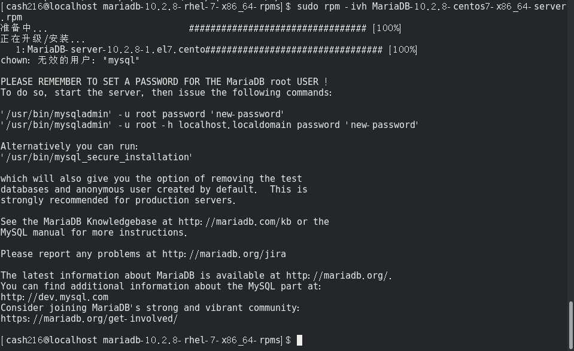574x351 pixels.
Task: Click the 'Consider joining MariaDB's strong' line
Action: 150,308
